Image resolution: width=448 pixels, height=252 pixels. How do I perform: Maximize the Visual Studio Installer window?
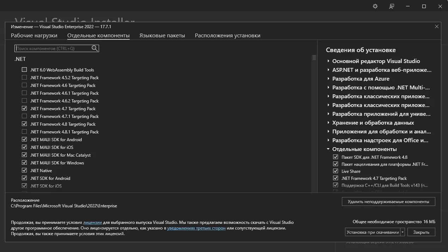coord(424,6)
